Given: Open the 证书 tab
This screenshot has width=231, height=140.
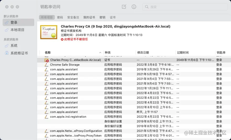Looking at the screenshot, I should click(x=113, y=17).
